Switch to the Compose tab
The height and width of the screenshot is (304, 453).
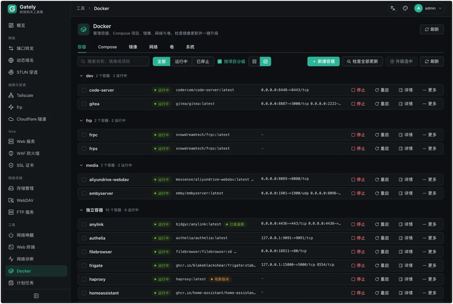pyautogui.click(x=107, y=47)
